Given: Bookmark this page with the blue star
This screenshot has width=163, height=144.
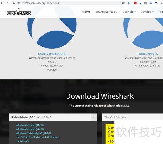Looking at the screenshot, I should (x=129, y=3).
